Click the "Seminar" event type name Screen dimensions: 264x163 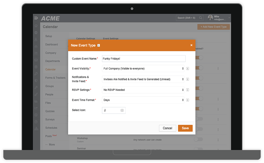pyautogui.click(x=82, y=148)
